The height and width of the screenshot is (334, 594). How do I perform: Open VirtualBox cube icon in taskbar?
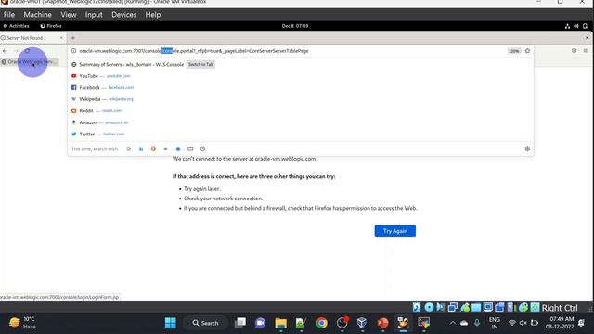click(362, 323)
